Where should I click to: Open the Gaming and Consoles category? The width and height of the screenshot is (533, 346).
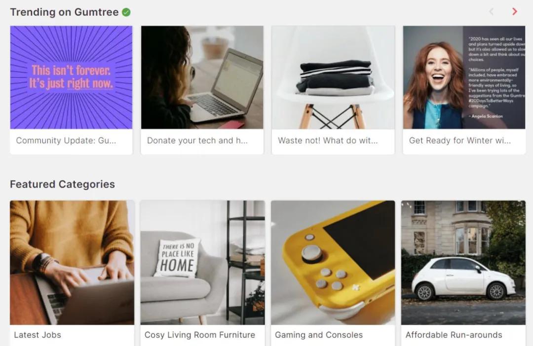(319, 335)
